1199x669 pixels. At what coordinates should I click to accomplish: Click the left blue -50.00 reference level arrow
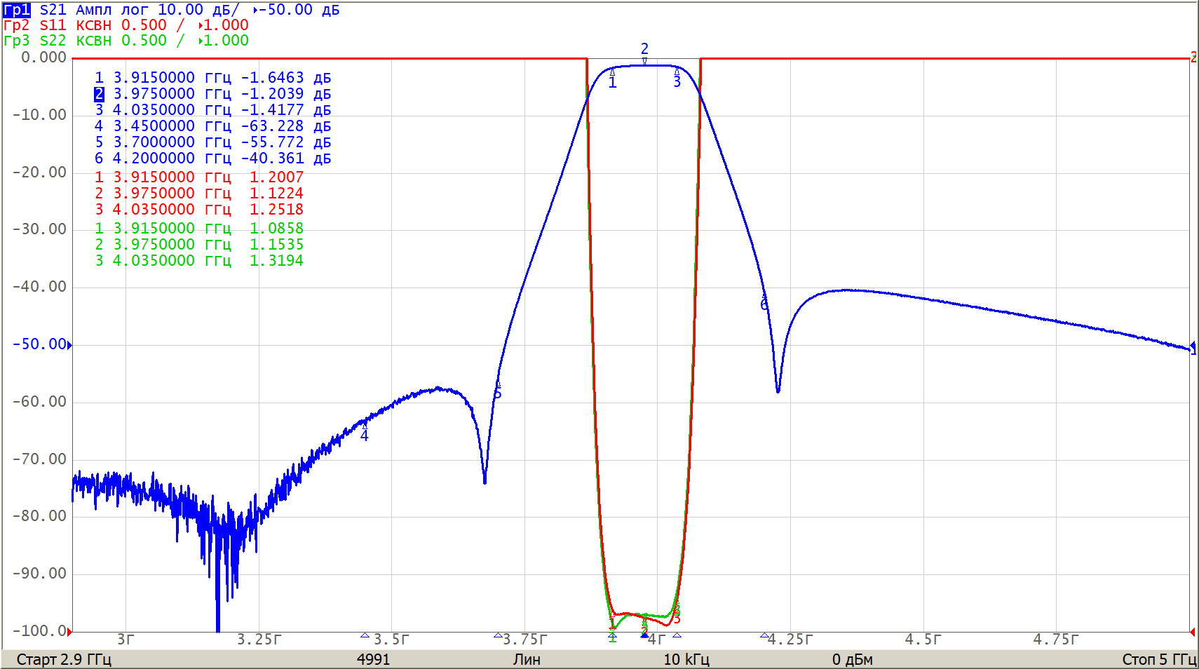[x=69, y=344]
